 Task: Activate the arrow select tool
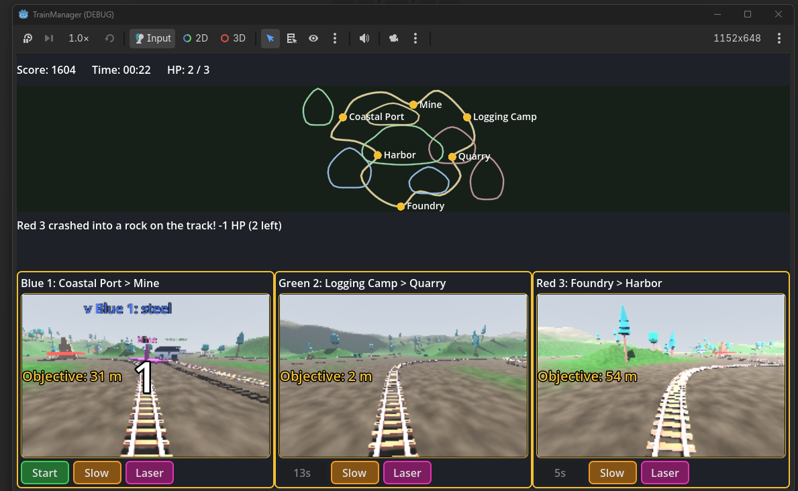pyautogui.click(x=270, y=38)
